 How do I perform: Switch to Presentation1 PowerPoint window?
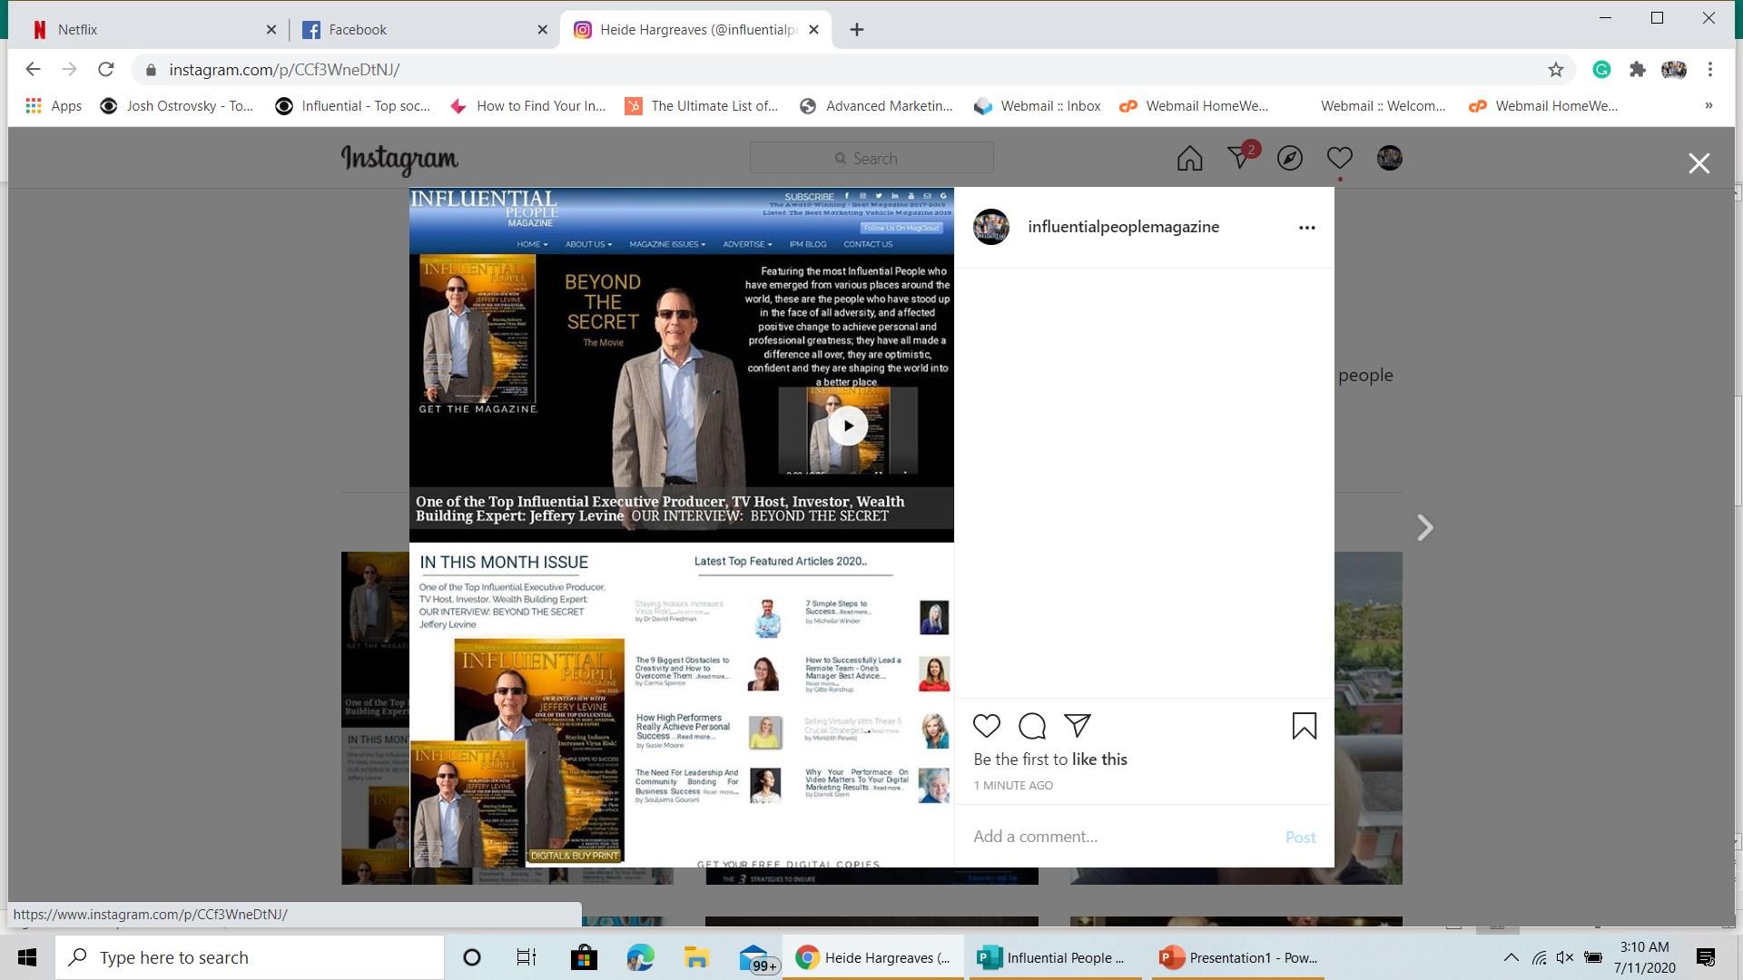1238,957
